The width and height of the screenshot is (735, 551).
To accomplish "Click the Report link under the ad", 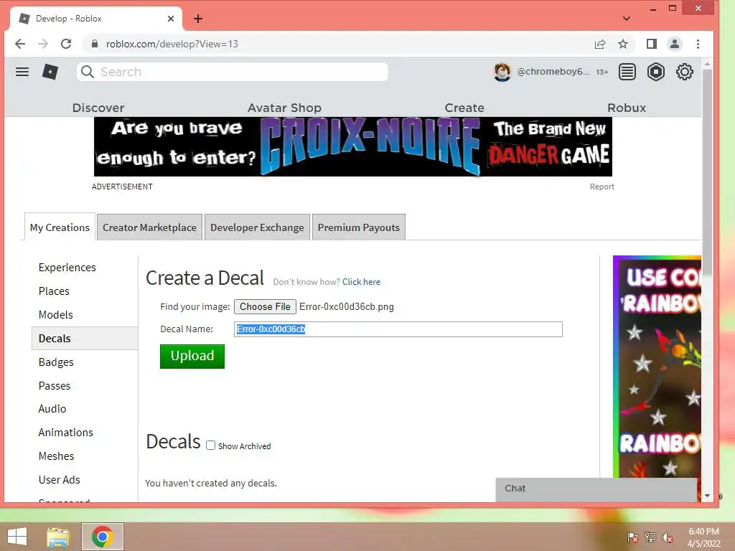I will click(602, 187).
